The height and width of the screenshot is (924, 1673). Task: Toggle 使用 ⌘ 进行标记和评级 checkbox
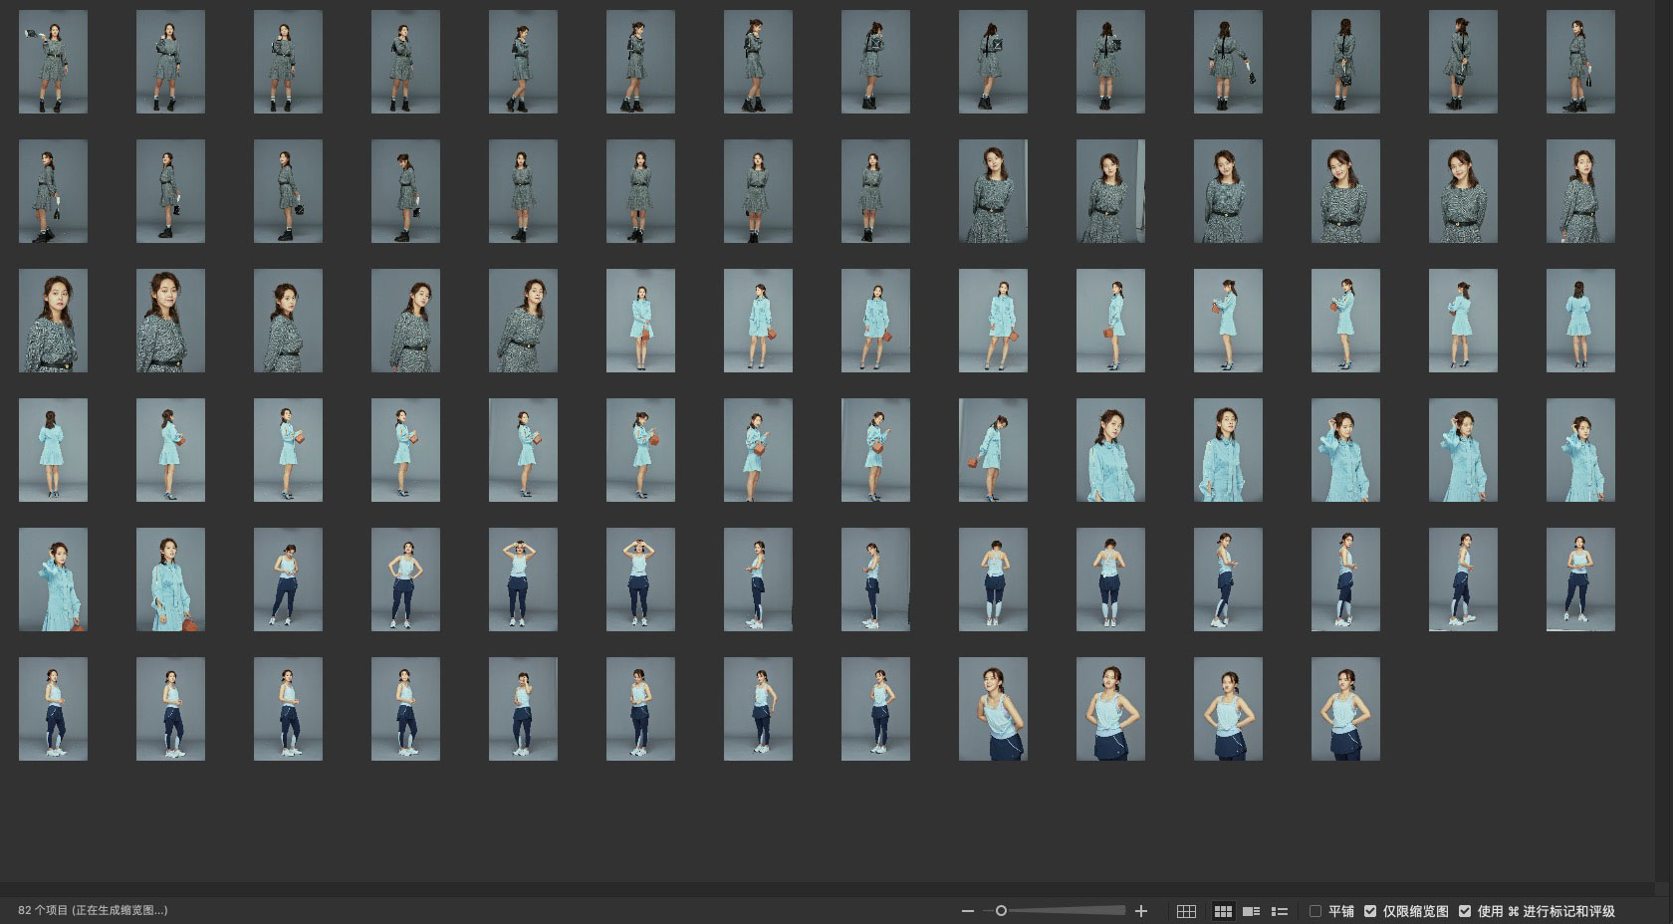1465,911
